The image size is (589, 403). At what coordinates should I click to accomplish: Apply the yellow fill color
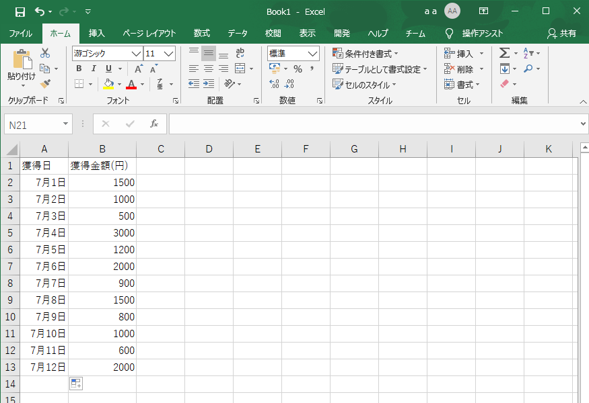click(x=108, y=84)
